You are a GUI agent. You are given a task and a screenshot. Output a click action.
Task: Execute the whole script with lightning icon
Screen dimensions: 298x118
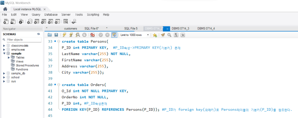(x=64, y=35)
